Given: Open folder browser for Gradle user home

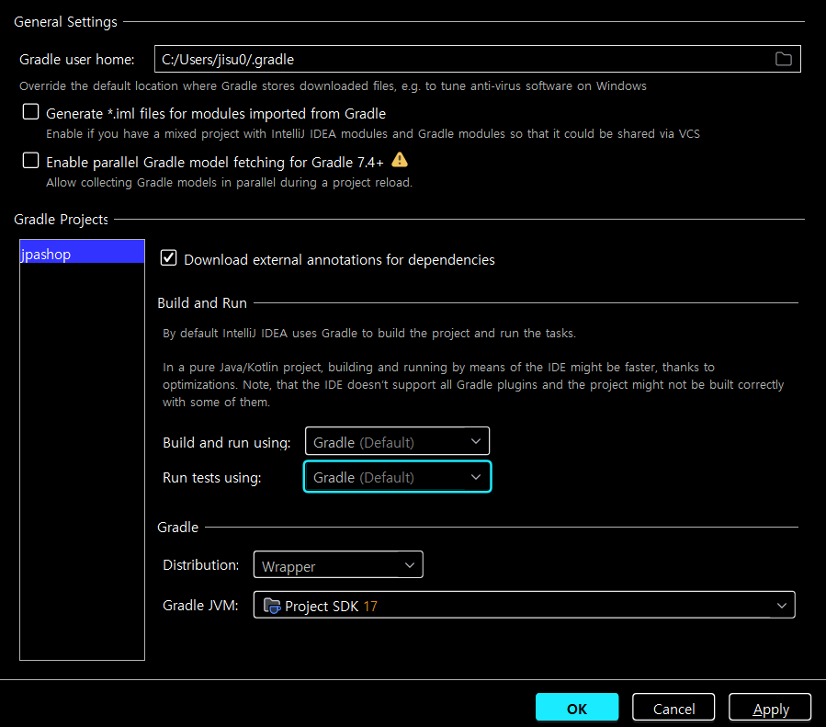Looking at the screenshot, I should [784, 59].
